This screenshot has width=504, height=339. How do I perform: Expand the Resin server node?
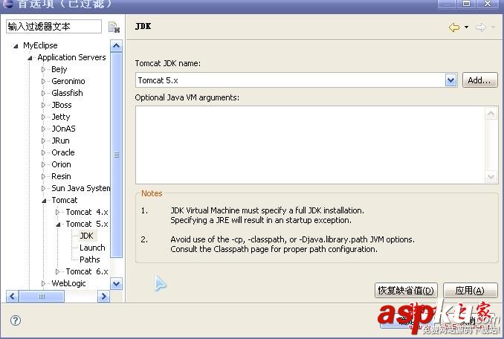click(43, 176)
